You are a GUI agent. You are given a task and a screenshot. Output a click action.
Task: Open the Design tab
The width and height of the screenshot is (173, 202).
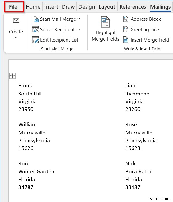(x=86, y=7)
